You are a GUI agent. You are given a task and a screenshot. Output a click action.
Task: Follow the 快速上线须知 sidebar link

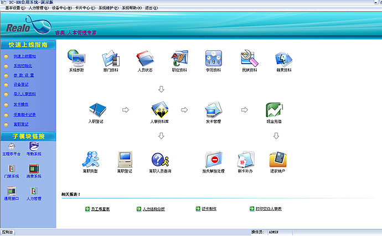[x=24, y=56]
